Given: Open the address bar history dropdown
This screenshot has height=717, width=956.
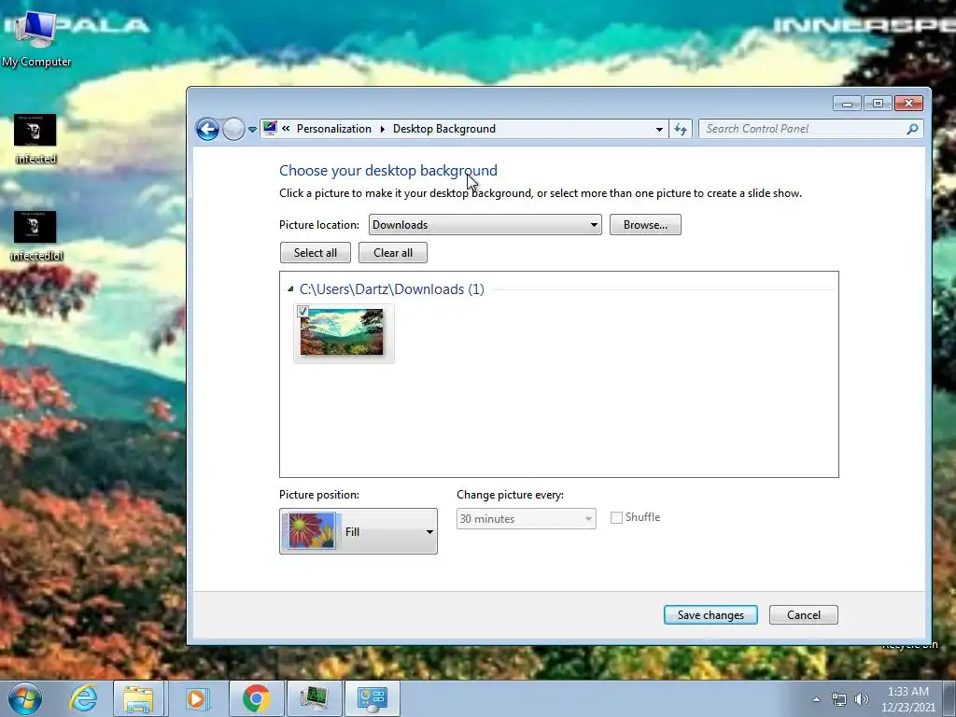Looking at the screenshot, I should point(659,129).
